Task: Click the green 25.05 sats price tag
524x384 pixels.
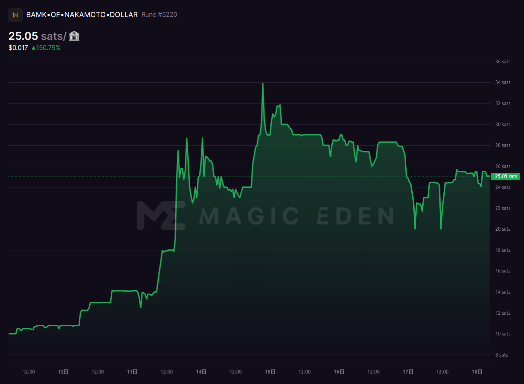Action: point(505,176)
